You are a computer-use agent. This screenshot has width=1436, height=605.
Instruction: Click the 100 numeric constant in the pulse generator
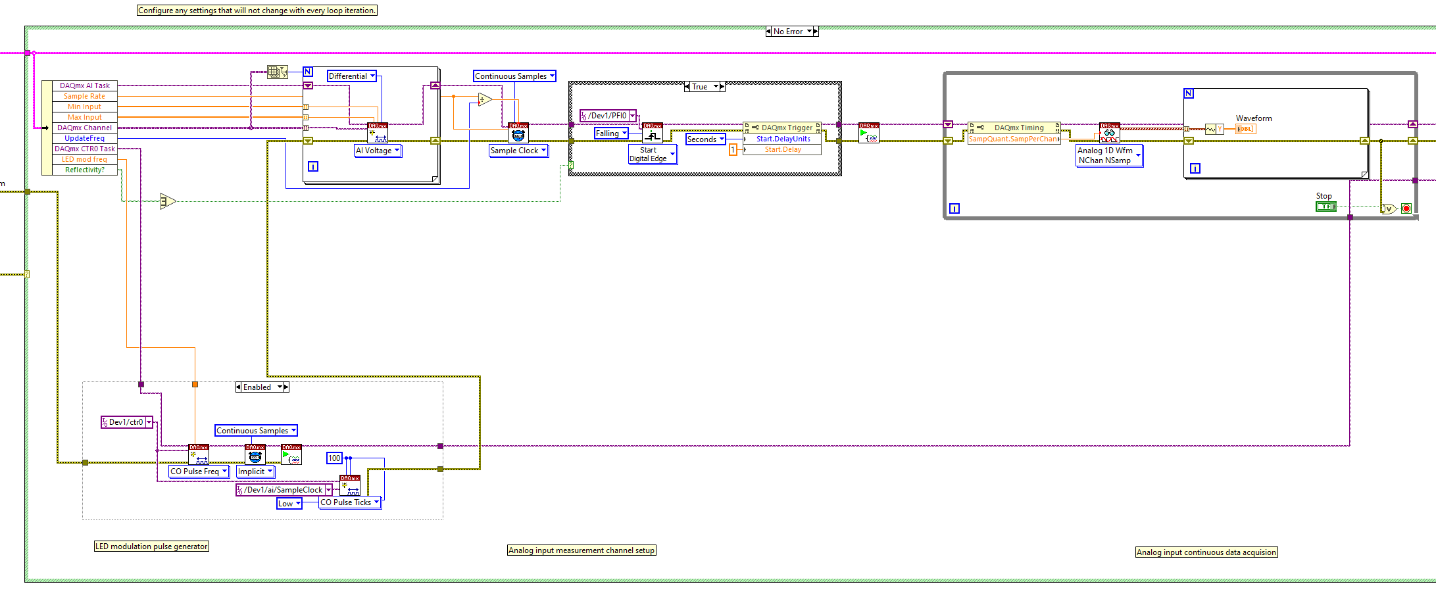[334, 458]
